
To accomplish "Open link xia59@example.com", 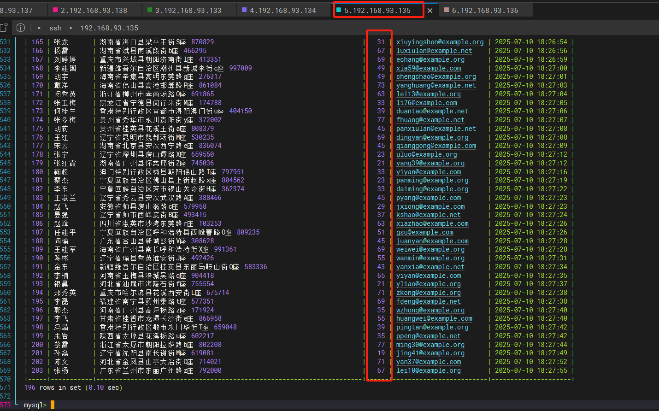I will [x=429, y=68].
